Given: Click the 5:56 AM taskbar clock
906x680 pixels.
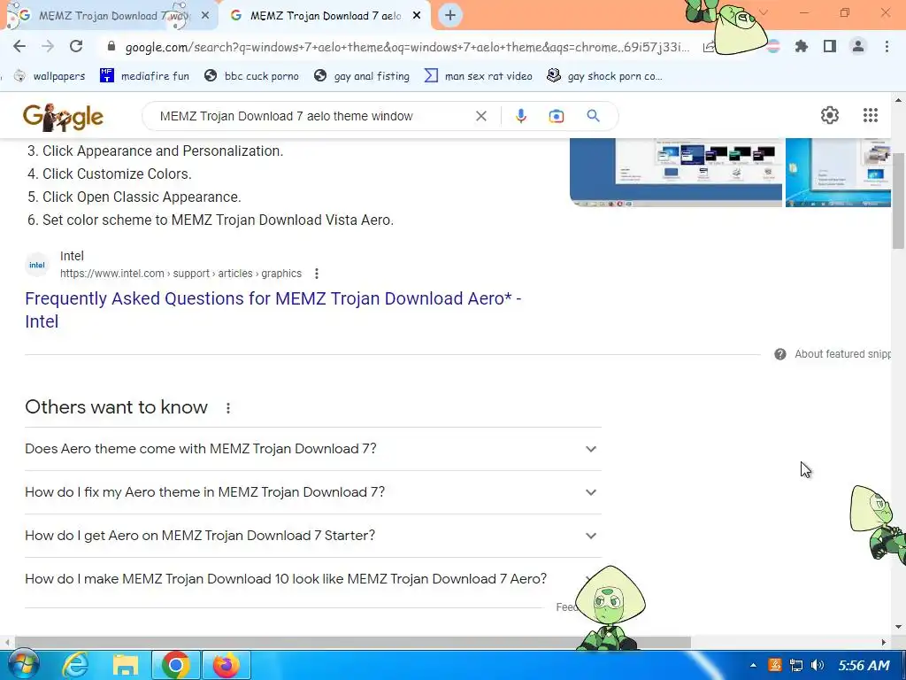Looking at the screenshot, I should (x=864, y=666).
